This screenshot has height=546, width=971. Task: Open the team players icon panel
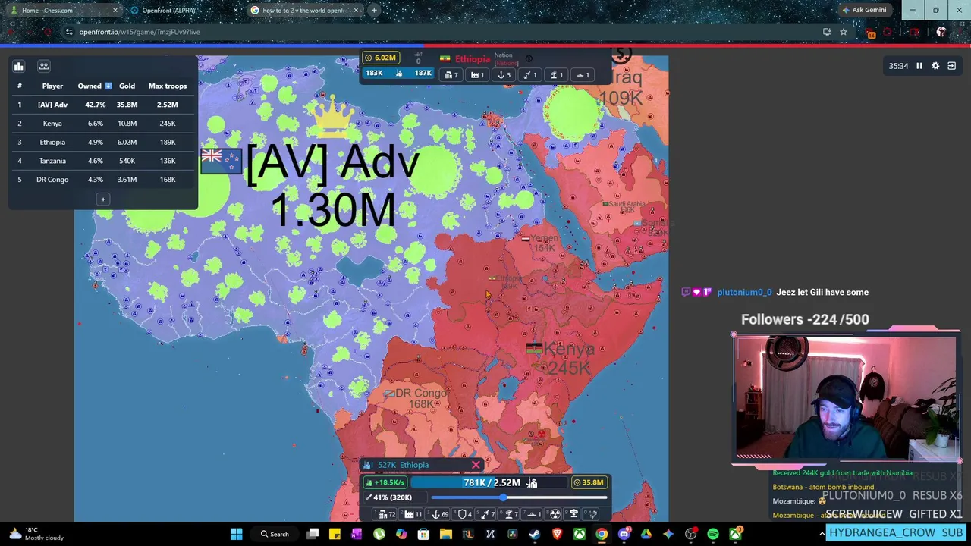click(44, 66)
